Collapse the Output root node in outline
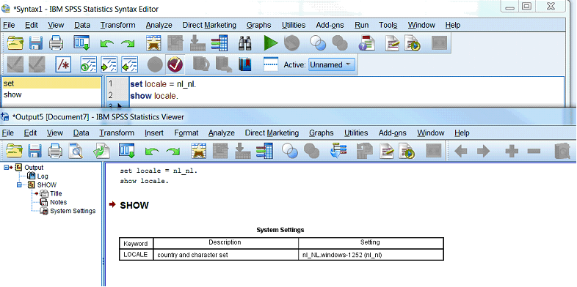Screen dimensions: 577x287 click(x=7, y=168)
